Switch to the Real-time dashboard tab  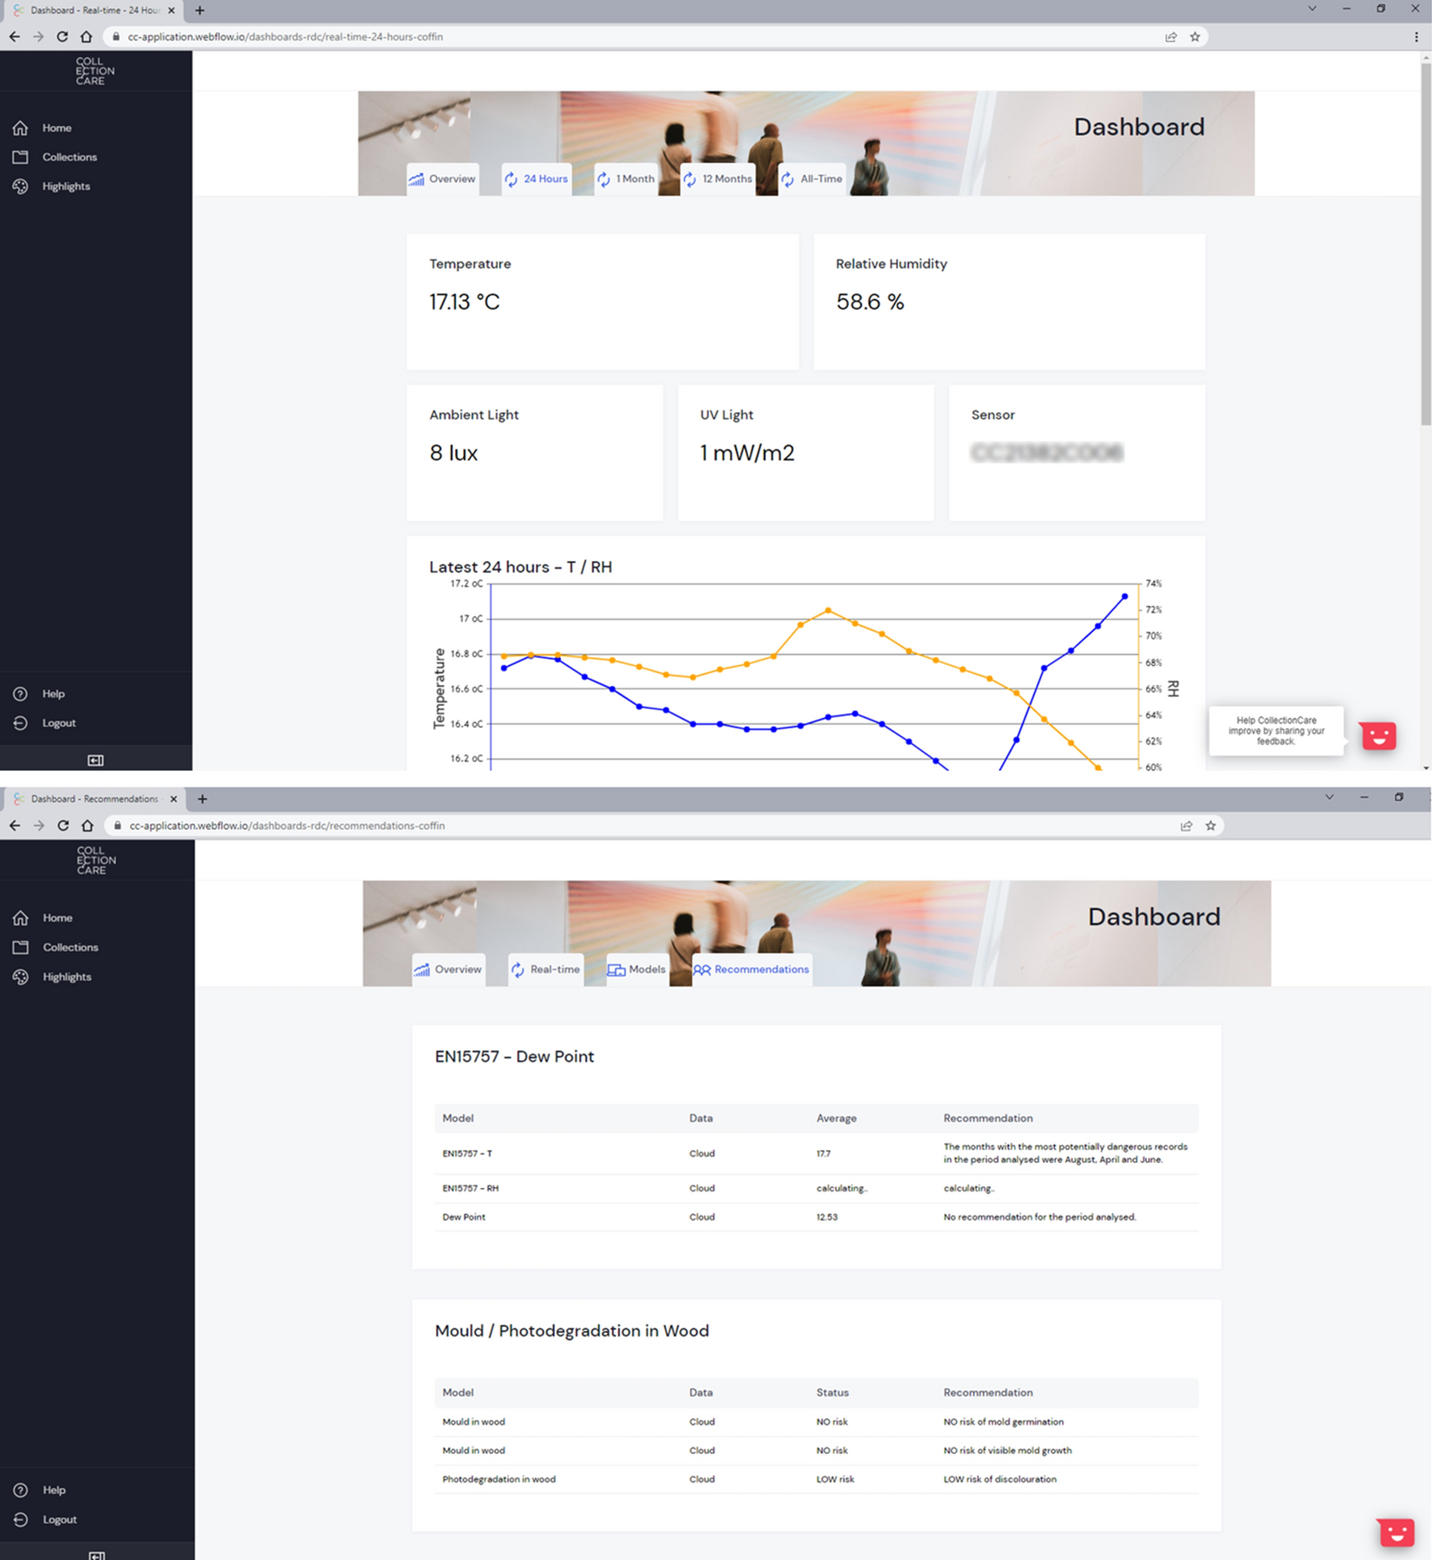tap(546, 969)
